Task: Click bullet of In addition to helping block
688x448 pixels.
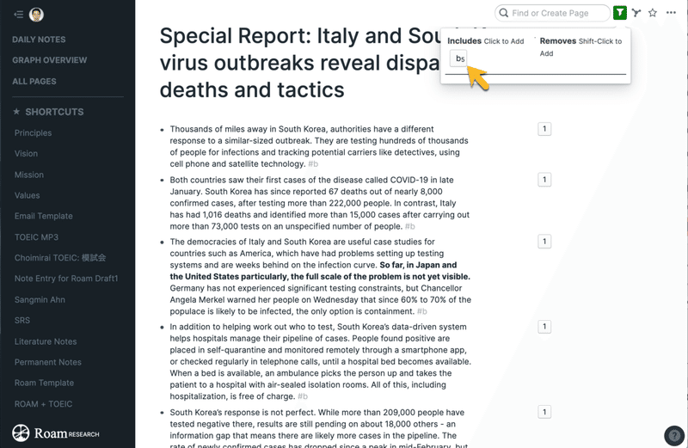Action: 162,328
